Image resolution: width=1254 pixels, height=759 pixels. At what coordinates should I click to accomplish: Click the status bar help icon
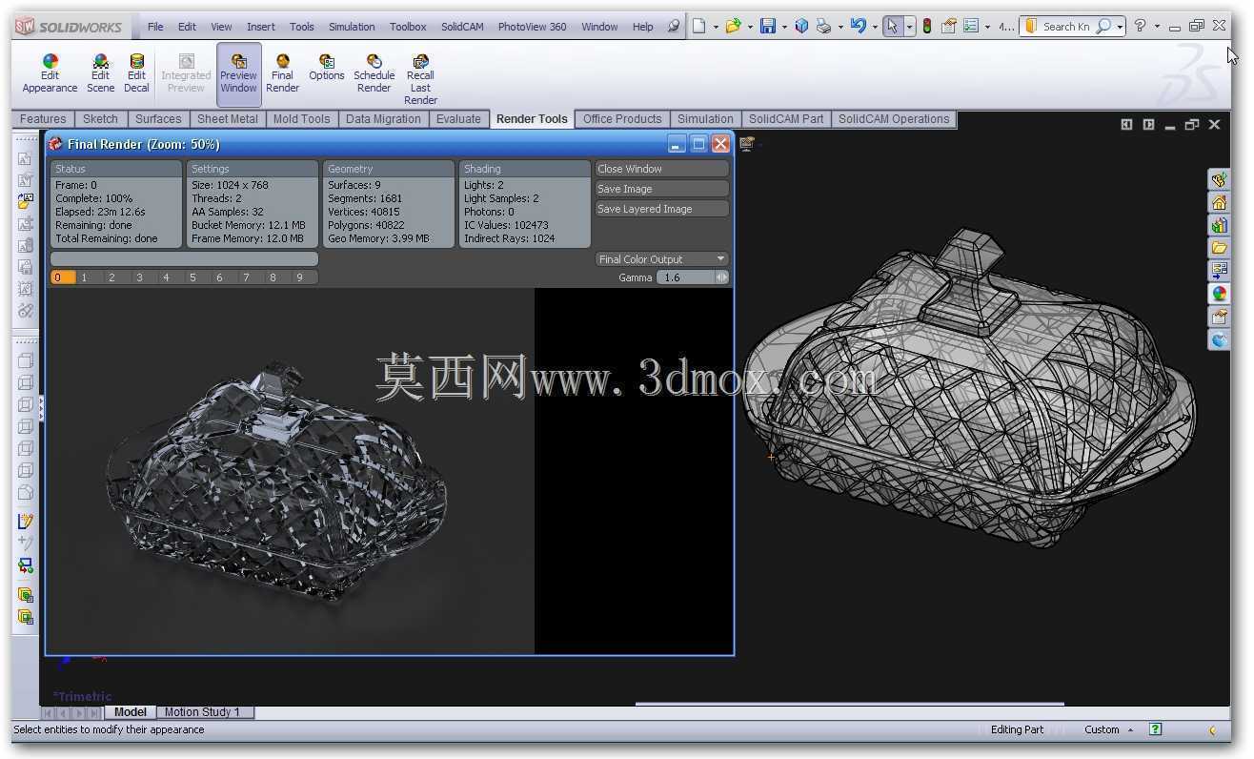coord(1155,729)
